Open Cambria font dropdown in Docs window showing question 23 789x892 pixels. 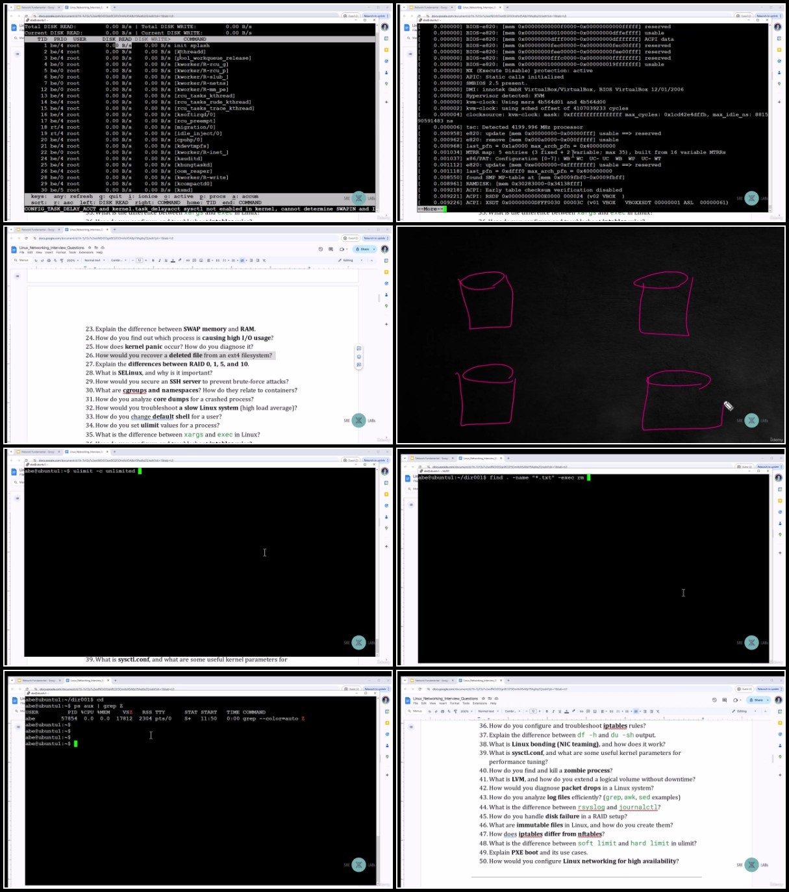[118, 260]
